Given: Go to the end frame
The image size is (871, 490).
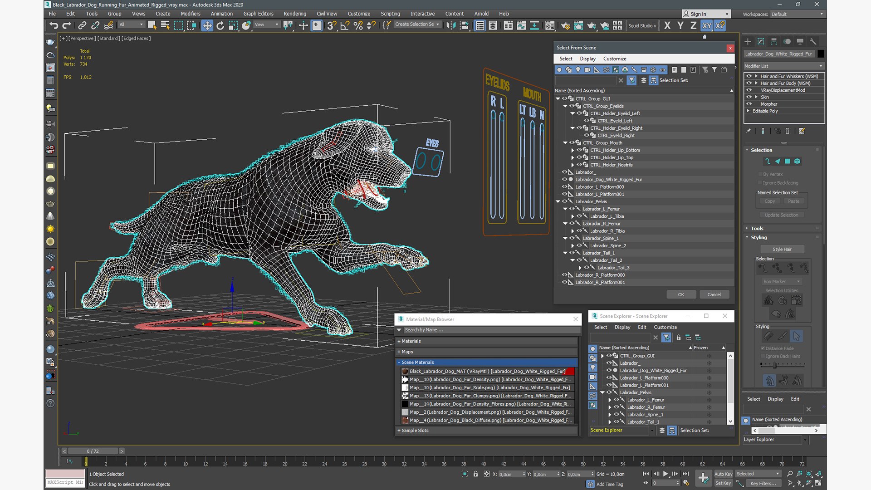Looking at the screenshot, I should 685,474.
